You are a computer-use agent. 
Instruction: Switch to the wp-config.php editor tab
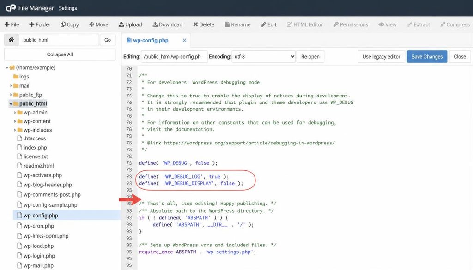(x=148, y=40)
